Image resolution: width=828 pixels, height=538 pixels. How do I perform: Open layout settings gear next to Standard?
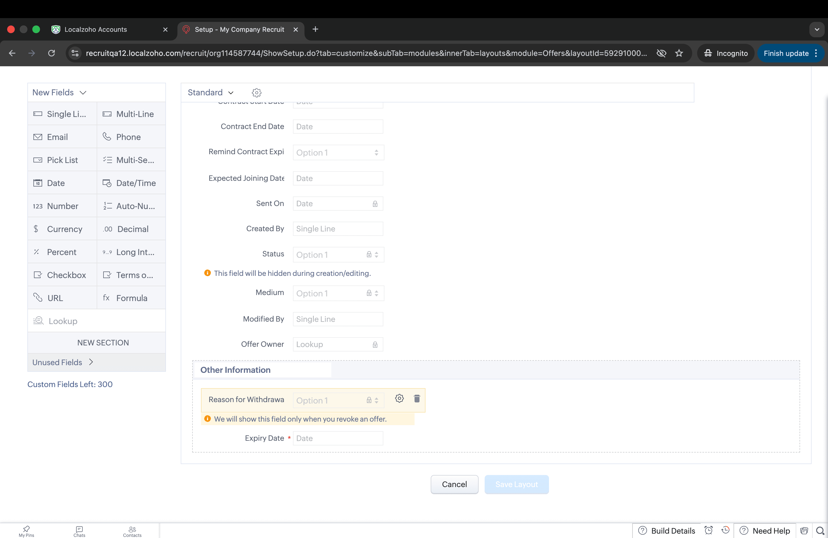point(256,93)
